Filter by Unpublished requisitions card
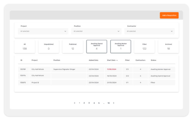193x120 pixels. click(49, 46)
